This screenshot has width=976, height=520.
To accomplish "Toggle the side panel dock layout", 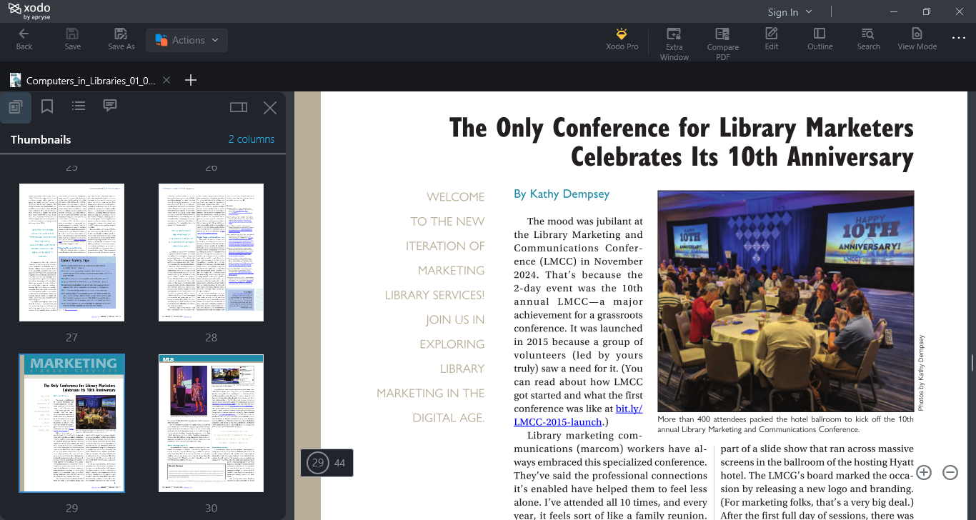I will pos(239,107).
